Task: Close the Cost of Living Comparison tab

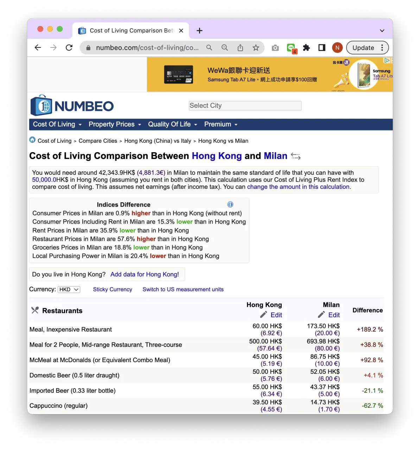Action: 181,31
